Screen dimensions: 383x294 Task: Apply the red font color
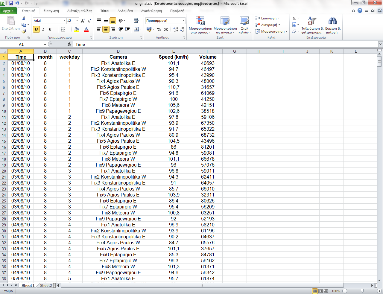tap(86, 29)
